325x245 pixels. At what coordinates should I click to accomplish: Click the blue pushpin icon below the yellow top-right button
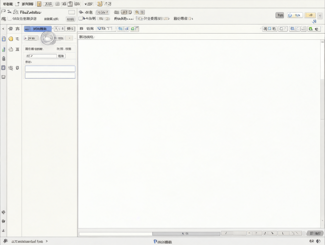coord(314,21)
